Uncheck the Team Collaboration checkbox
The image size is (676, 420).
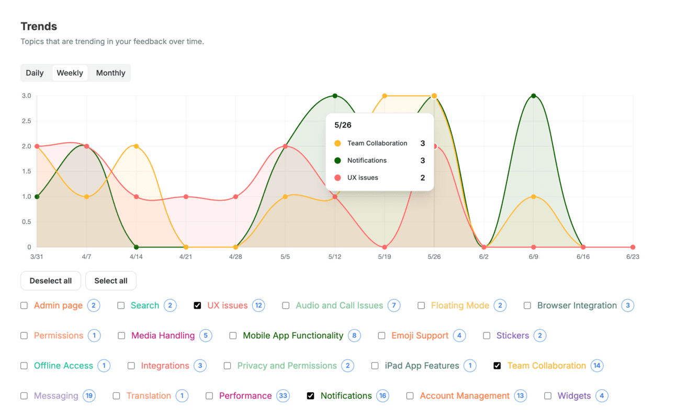pos(497,366)
